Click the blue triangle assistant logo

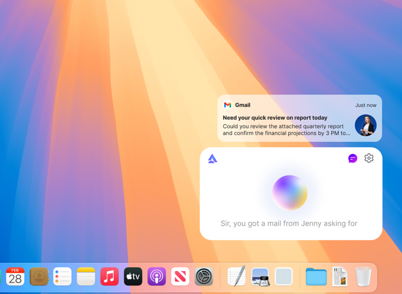point(213,158)
